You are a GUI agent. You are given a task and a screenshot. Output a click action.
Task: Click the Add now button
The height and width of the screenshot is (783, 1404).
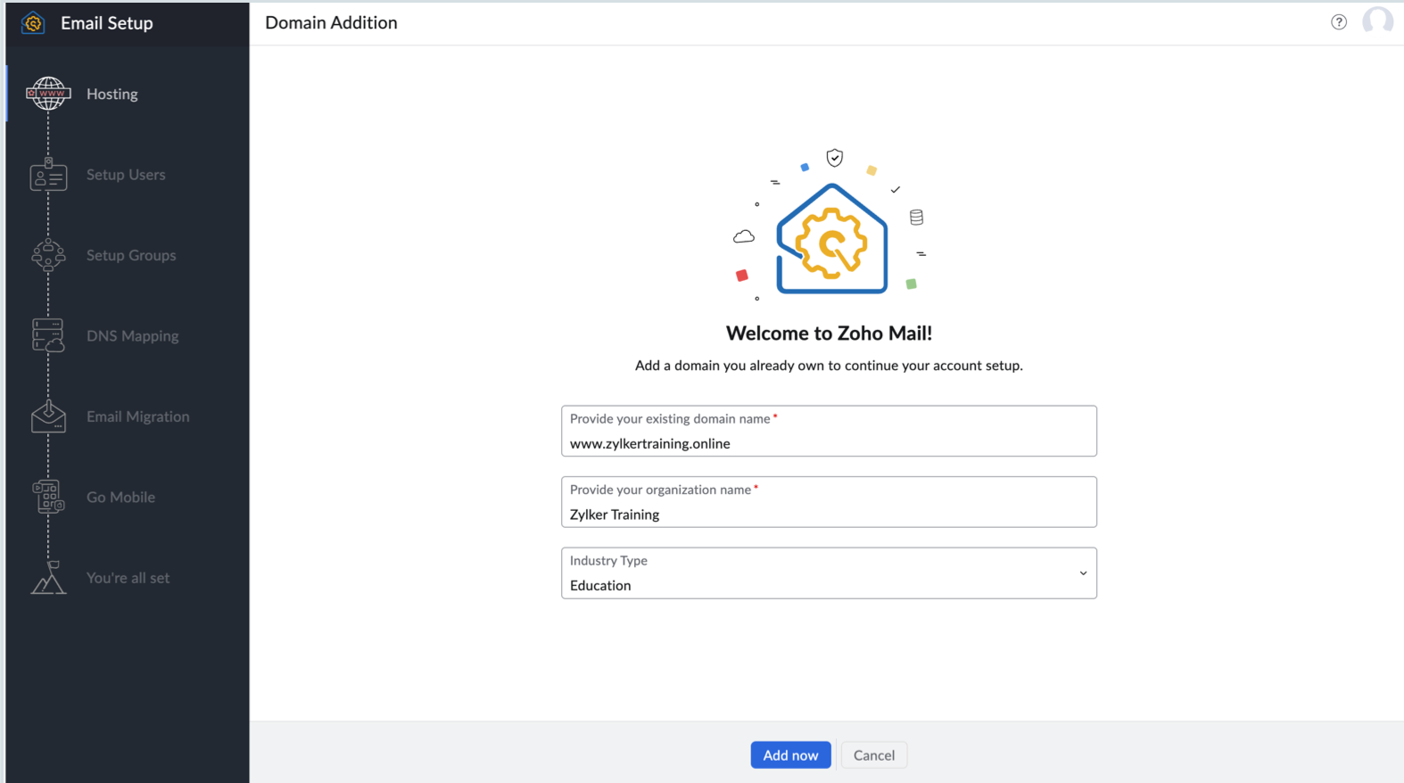click(x=790, y=754)
